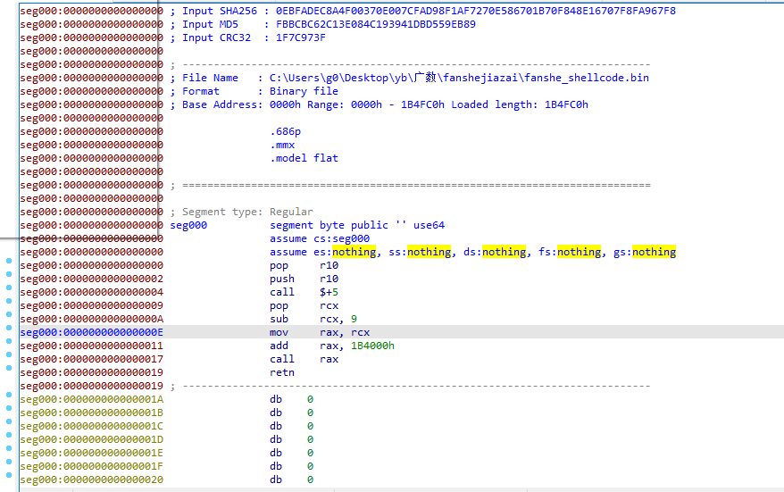Click highlighted 'nothing' after ds:

click(504, 252)
